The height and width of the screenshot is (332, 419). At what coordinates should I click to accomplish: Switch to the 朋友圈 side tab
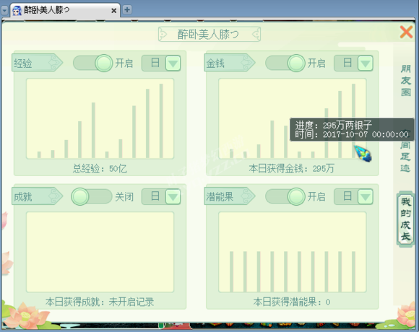click(x=406, y=80)
